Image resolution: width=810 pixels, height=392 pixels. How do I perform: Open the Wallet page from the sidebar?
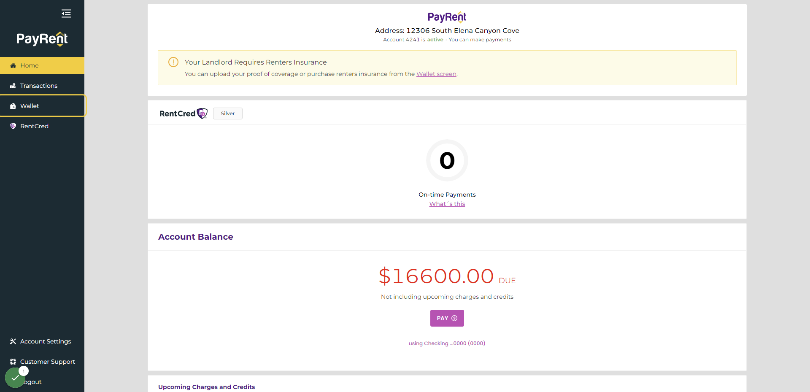point(42,106)
